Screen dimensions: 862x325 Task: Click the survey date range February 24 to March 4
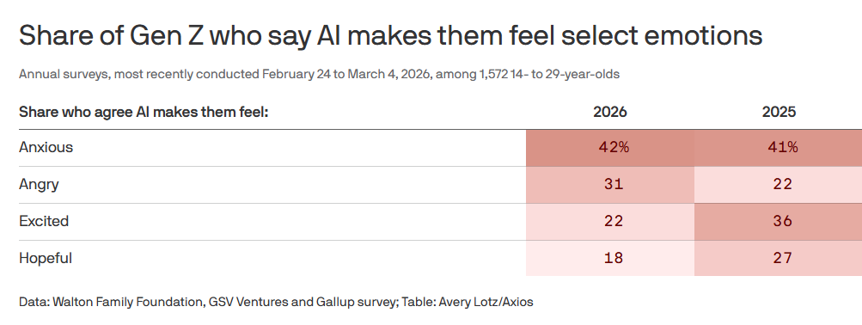[347, 74]
